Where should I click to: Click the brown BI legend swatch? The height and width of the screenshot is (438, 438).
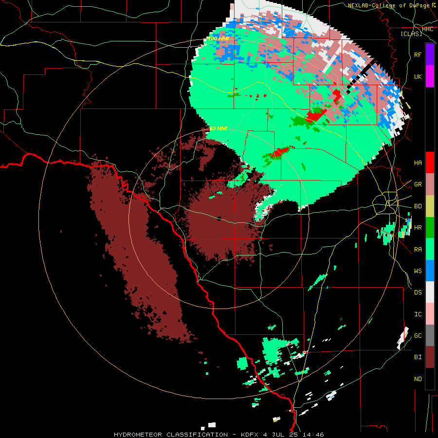430,357
